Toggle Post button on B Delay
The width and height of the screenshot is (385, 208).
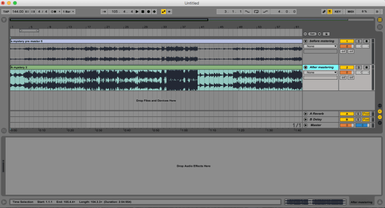tap(366, 120)
